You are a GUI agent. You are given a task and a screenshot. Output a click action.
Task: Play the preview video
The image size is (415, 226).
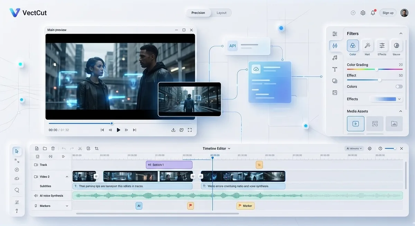118,130
